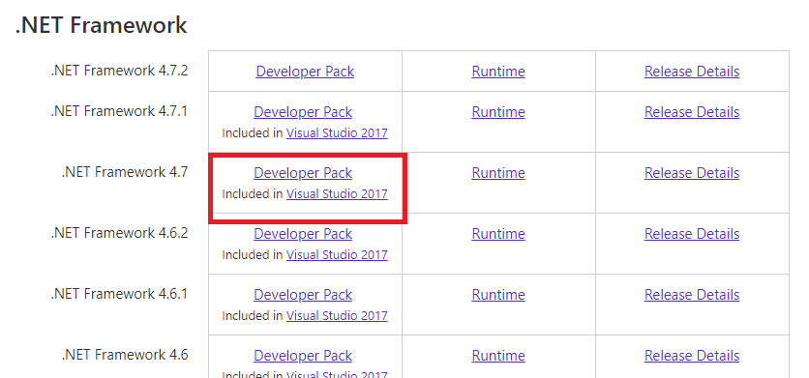Click Visual Studio 2017 link under 4.6.1
Viewport: 809px width, 378px height.
coord(337,315)
